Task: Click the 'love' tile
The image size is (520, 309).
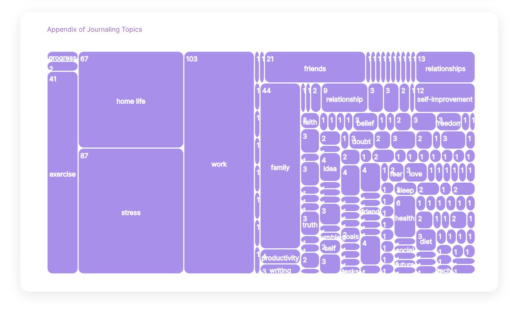Action: (x=416, y=173)
